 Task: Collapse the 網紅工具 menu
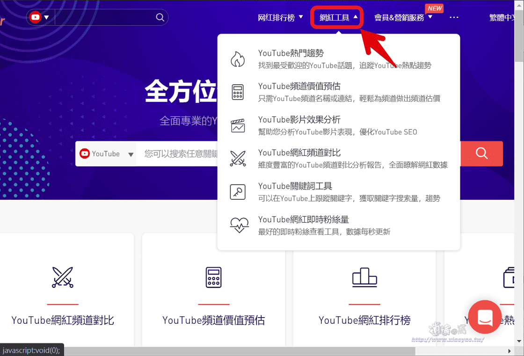point(338,17)
